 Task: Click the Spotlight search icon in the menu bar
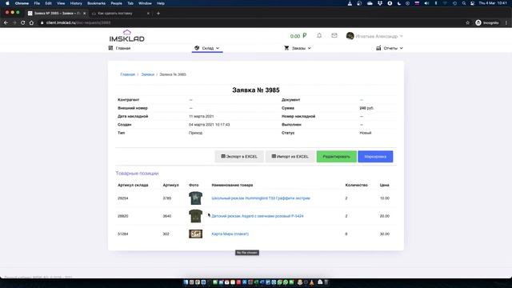[x=464, y=3]
